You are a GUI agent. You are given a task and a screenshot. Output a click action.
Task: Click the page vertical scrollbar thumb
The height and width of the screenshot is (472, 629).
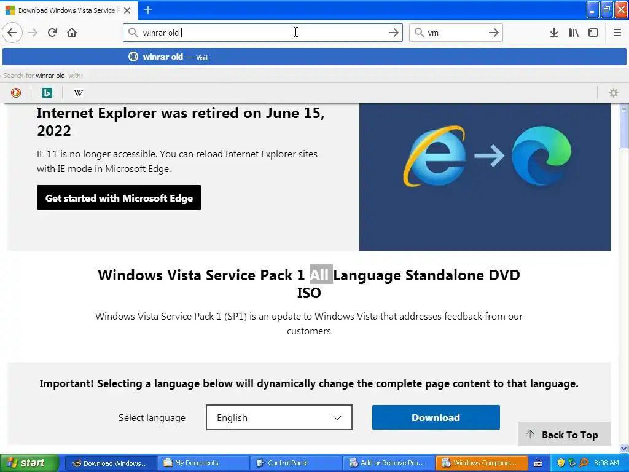tap(624, 127)
